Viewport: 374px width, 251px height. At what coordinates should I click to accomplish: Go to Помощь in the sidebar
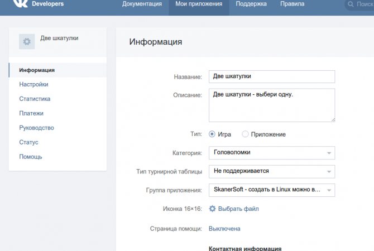(31, 157)
